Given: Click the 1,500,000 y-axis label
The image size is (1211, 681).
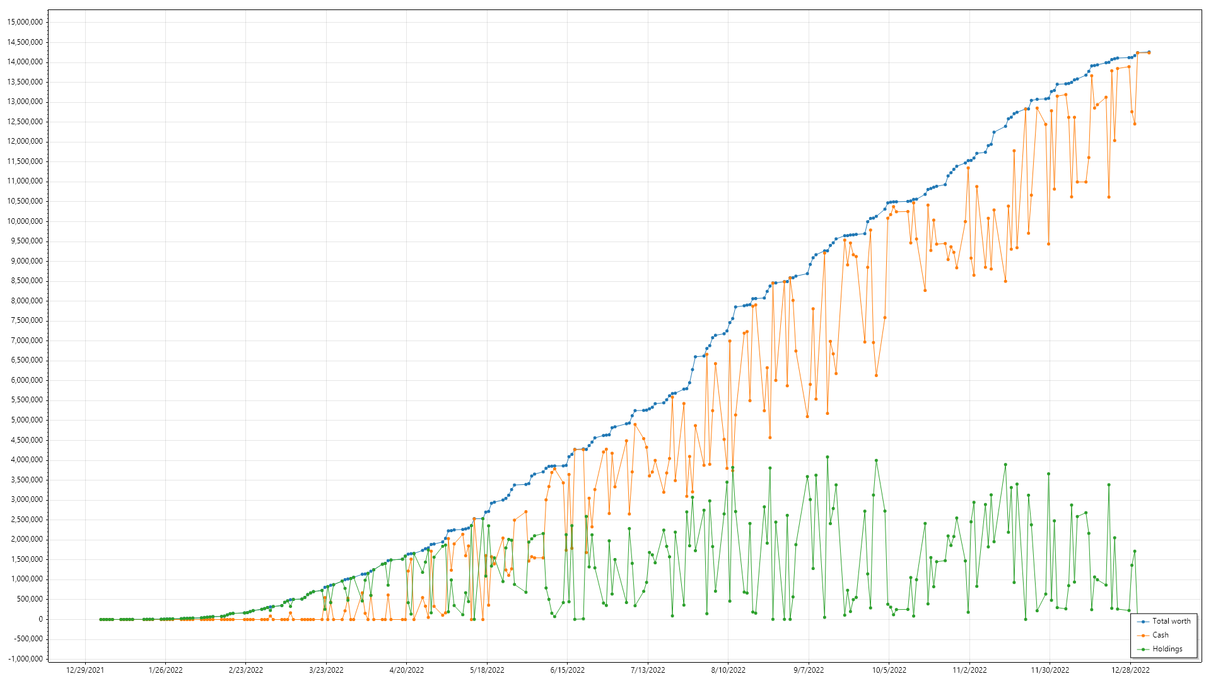Looking at the screenshot, I should pyautogui.click(x=27, y=559).
